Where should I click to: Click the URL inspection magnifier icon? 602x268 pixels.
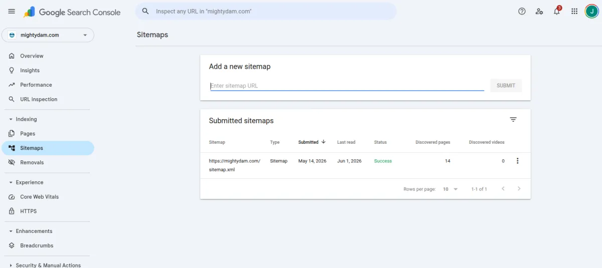[x=12, y=99]
